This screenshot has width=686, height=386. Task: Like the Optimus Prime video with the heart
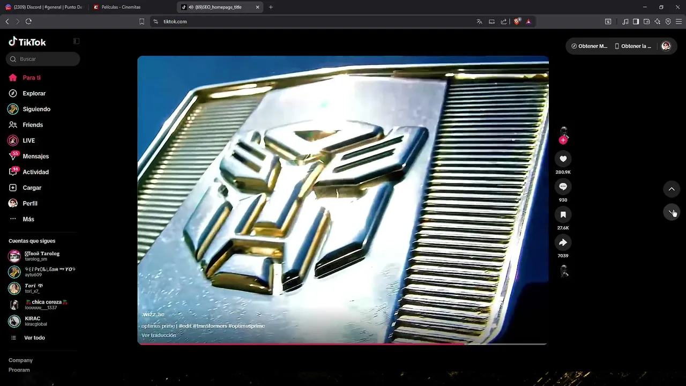pyautogui.click(x=563, y=159)
